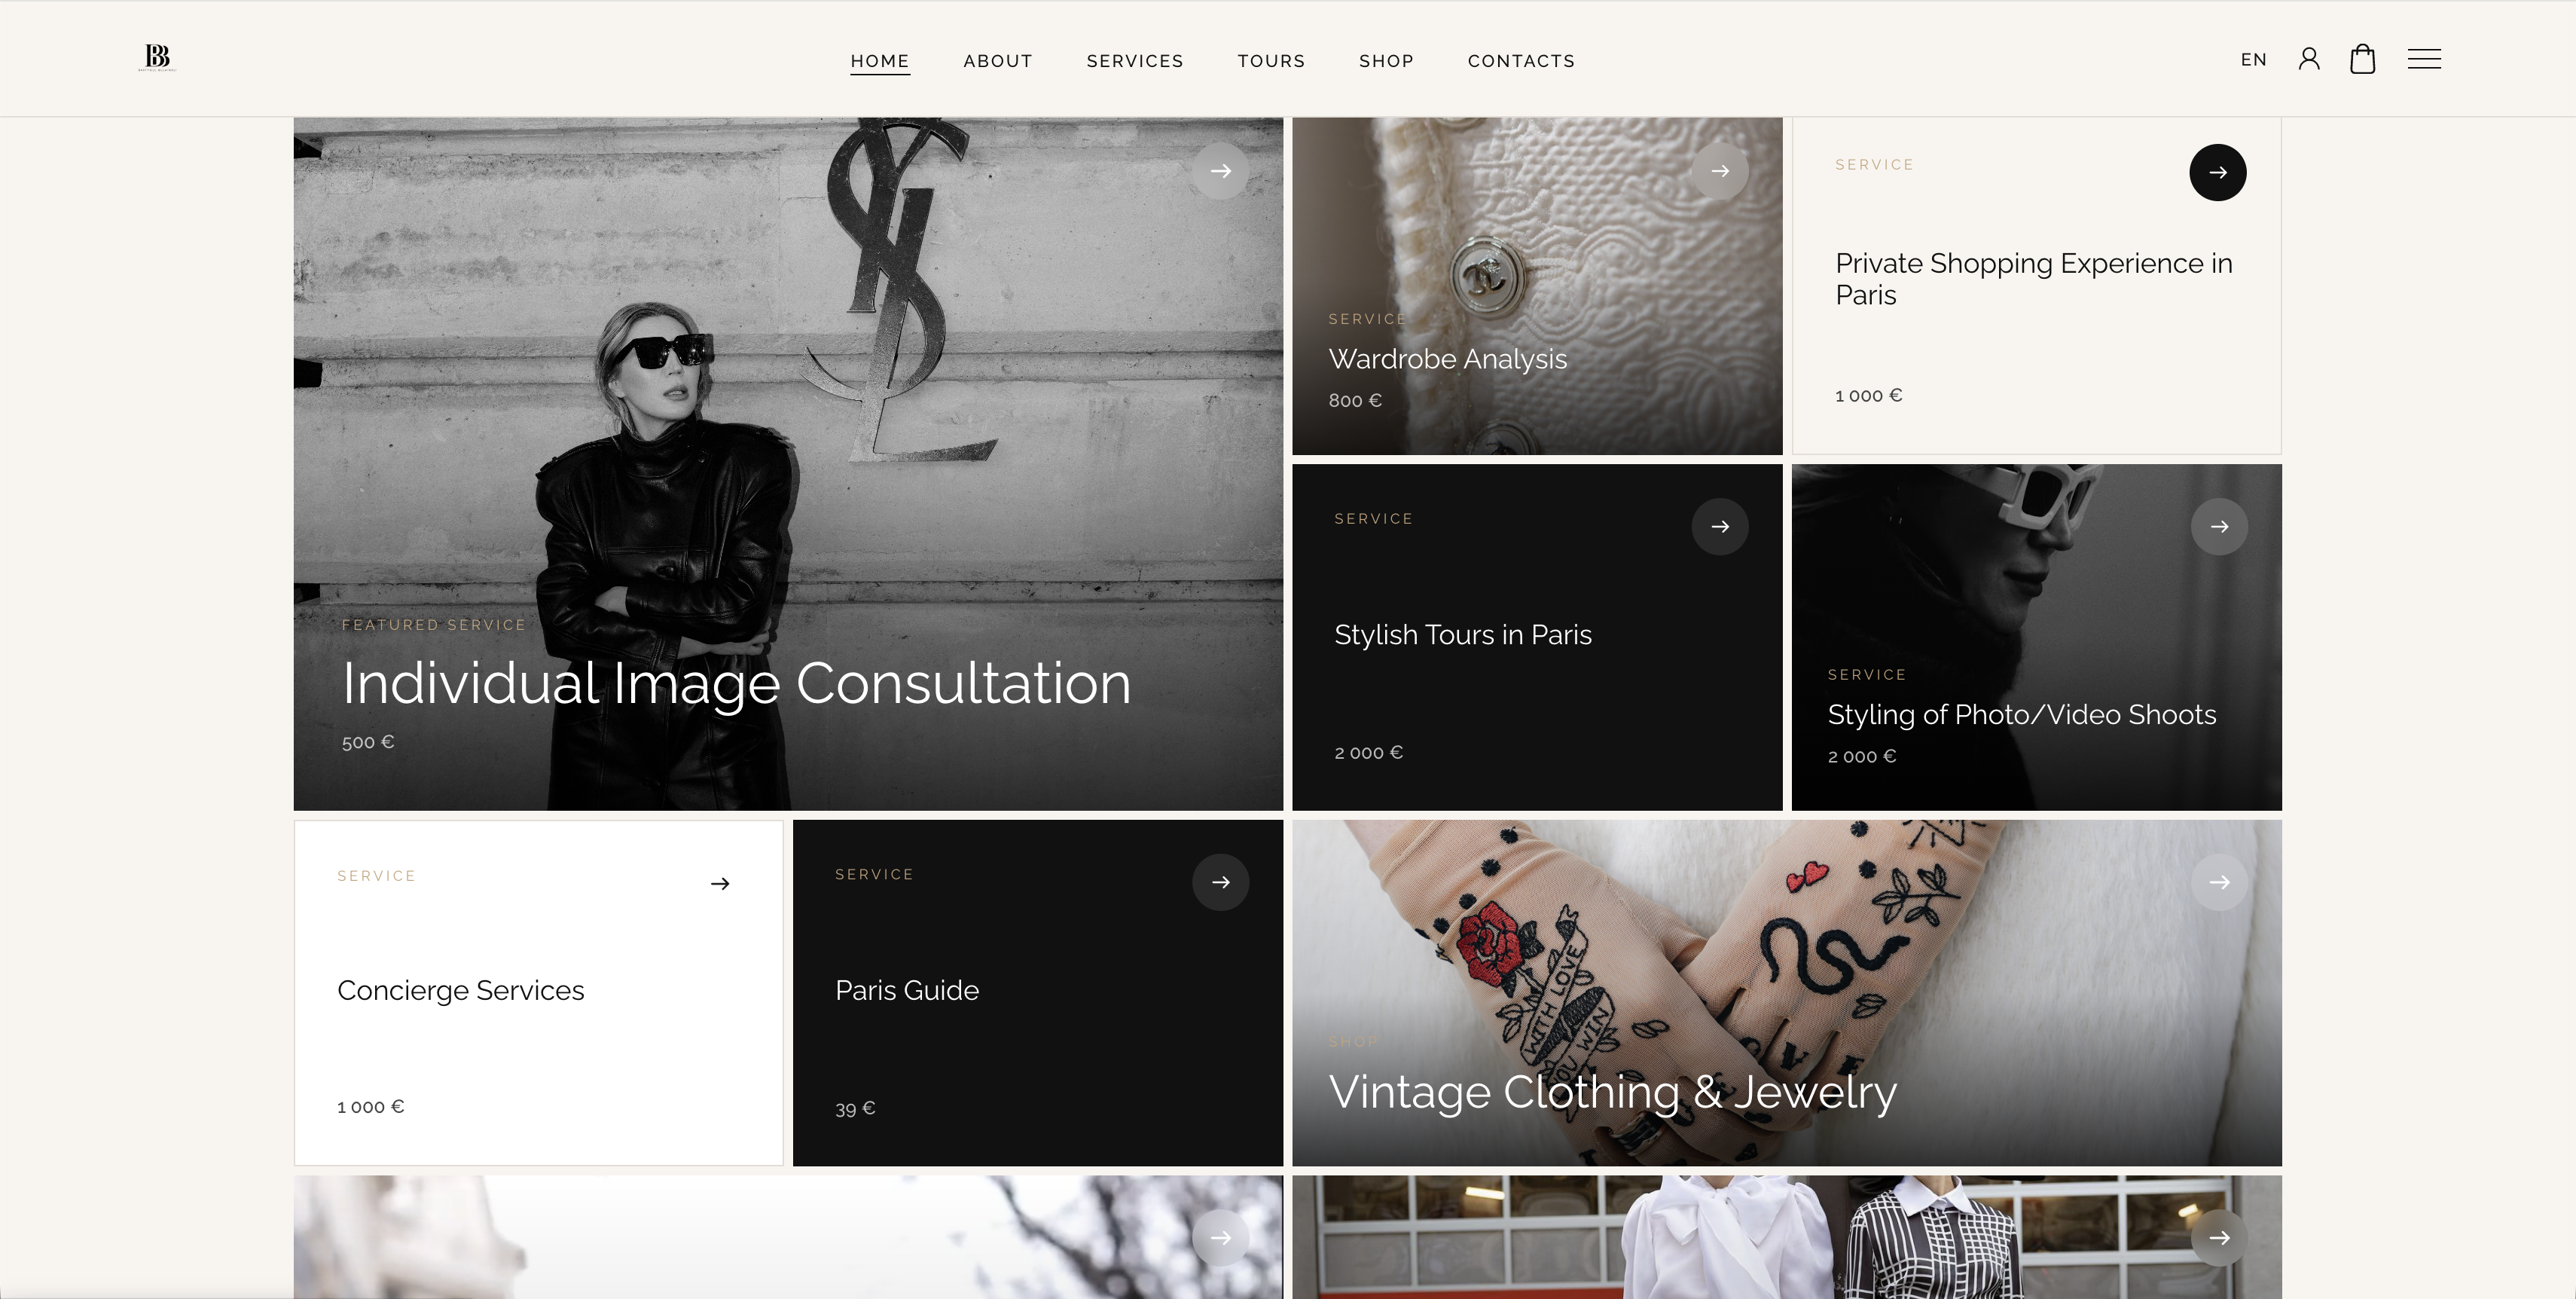Click arrow on Concierge Services card

click(720, 883)
